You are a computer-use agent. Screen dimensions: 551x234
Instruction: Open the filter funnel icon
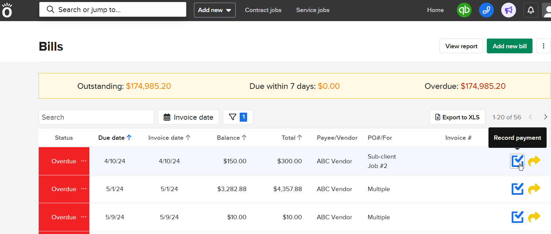point(233,117)
